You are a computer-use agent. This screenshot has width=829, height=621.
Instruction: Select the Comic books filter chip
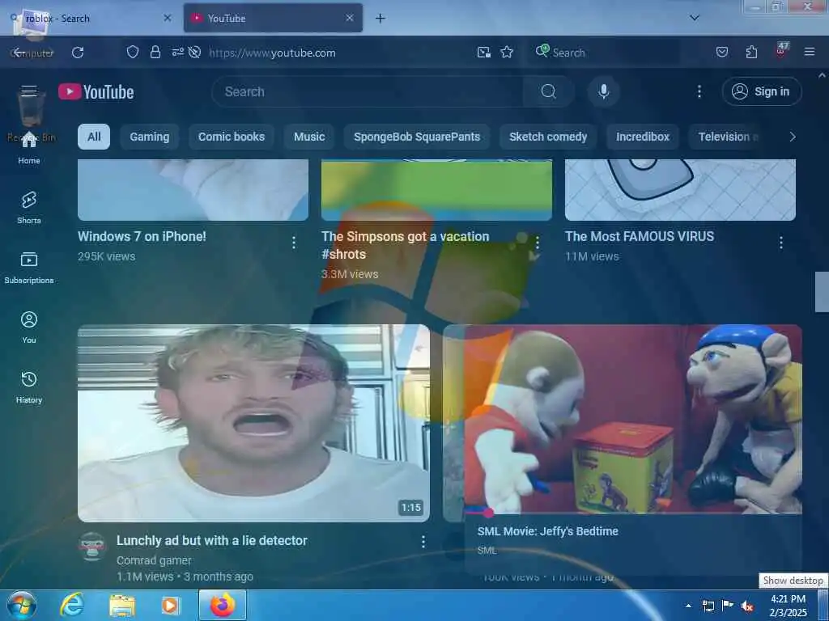pyautogui.click(x=231, y=137)
